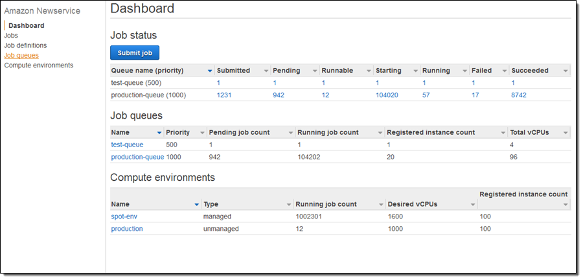
Task: Open Job definitions in the sidebar
Action: (x=25, y=45)
